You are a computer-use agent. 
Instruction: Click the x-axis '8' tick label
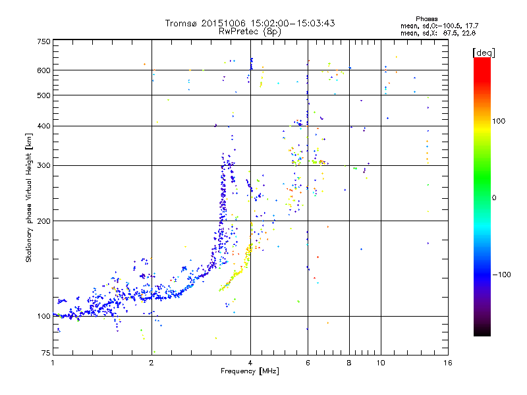(x=349, y=363)
